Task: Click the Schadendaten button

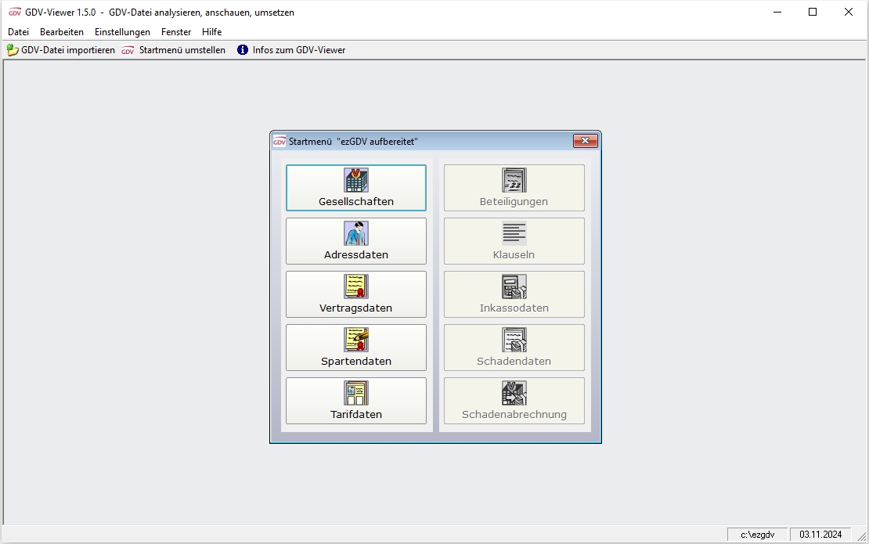Action: coord(514,348)
